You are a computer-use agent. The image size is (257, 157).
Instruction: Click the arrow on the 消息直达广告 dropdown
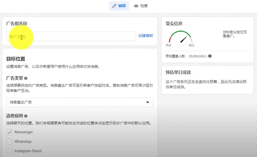[x=148, y=102]
